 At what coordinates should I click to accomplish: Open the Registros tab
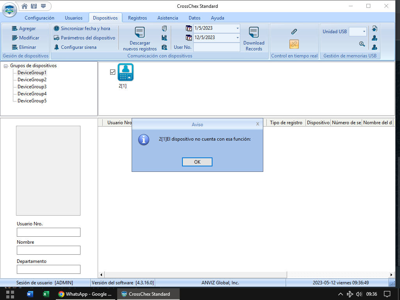click(x=137, y=18)
